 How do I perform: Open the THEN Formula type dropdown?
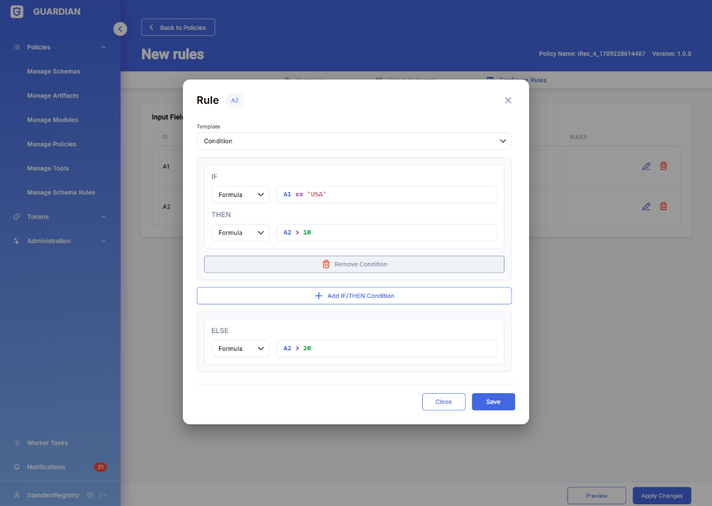(240, 233)
